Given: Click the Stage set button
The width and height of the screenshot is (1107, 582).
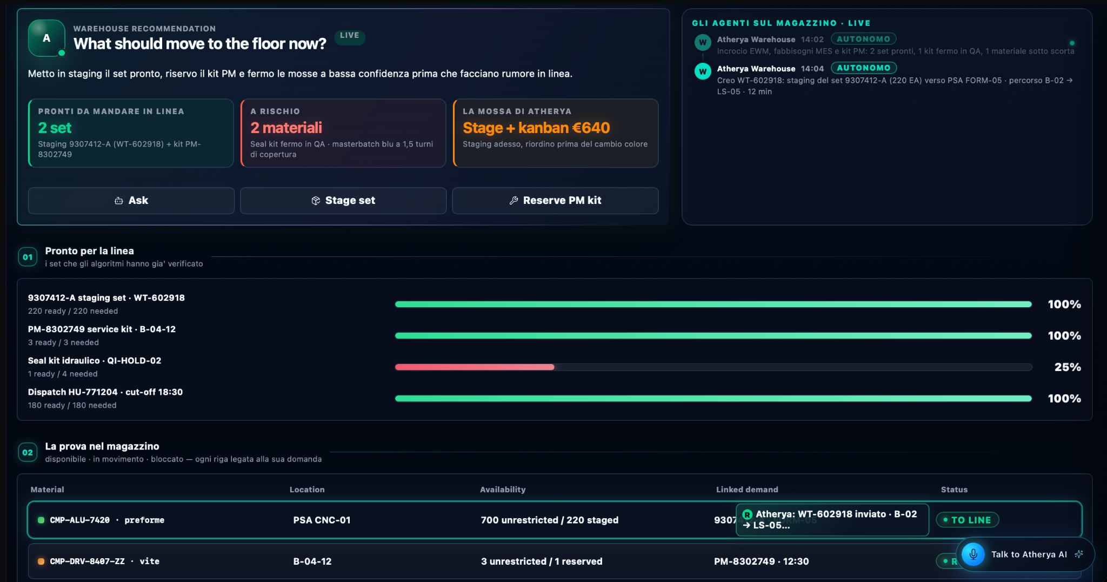Looking at the screenshot, I should pyautogui.click(x=343, y=201).
